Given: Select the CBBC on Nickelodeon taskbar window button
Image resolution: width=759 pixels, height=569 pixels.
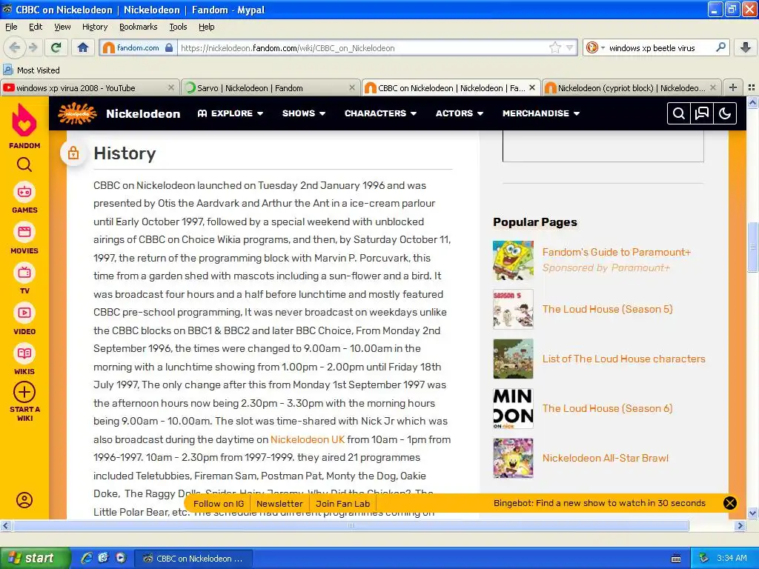Looking at the screenshot, I should click(x=193, y=559).
